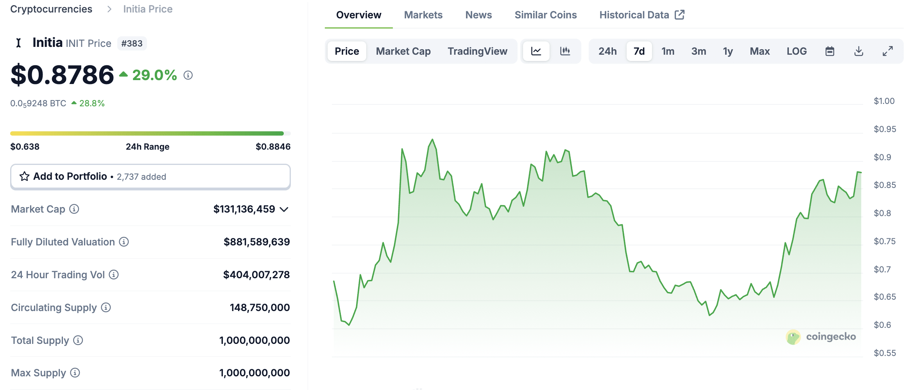Expand chart to fullscreen

[x=888, y=51]
